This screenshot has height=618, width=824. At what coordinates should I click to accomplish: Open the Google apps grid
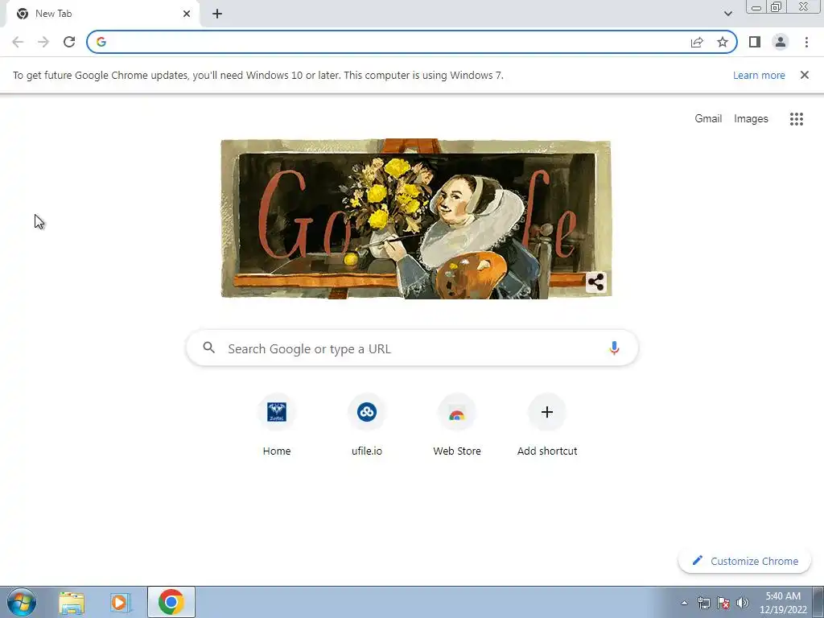click(797, 119)
